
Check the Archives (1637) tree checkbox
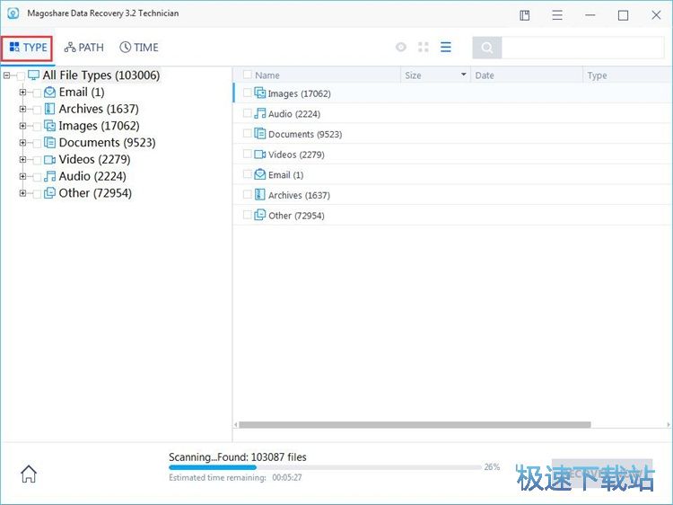(38, 110)
